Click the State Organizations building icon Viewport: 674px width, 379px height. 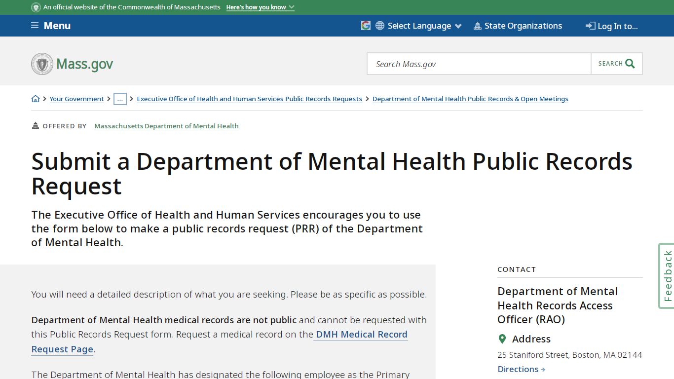point(477,26)
